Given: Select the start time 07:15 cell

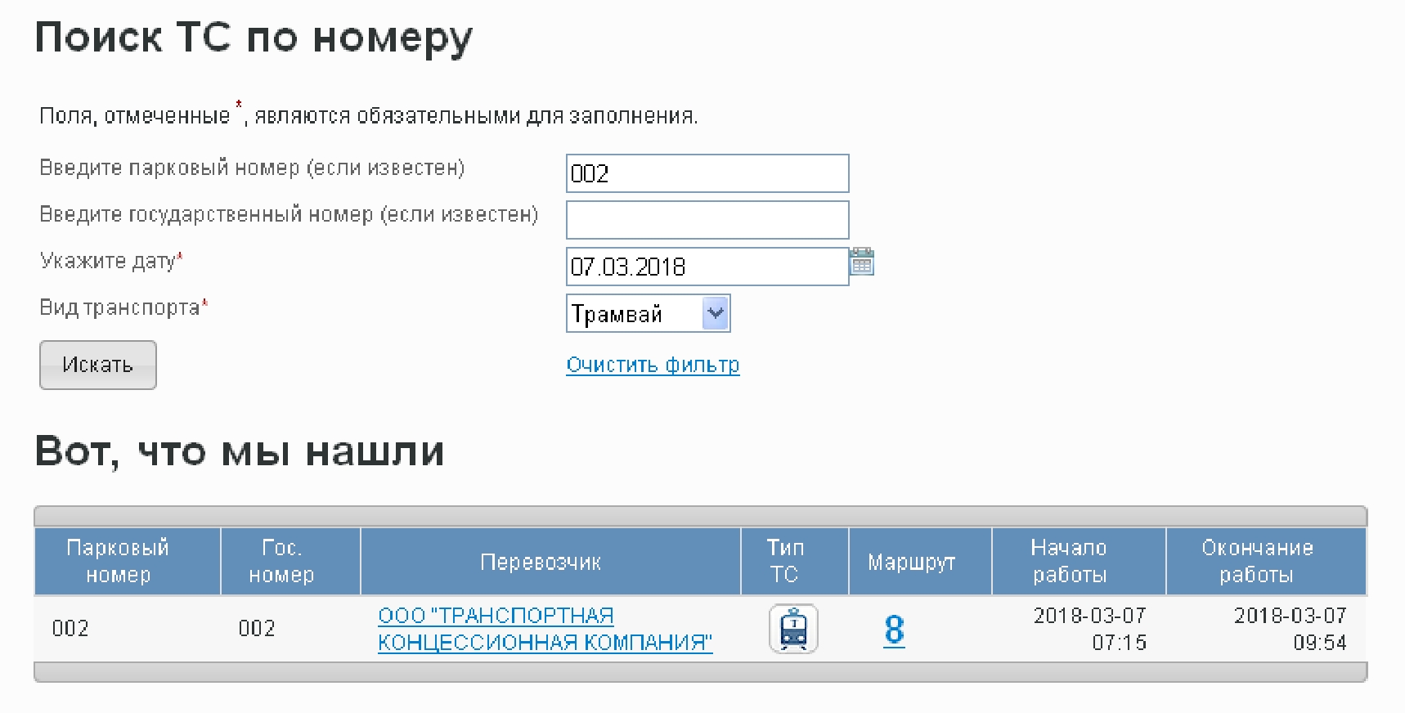Looking at the screenshot, I should pyautogui.click(x=1090, y=629).
